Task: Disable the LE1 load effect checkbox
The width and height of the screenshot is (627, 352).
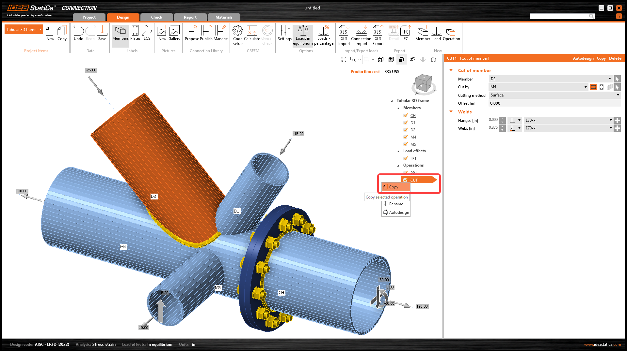Action: [406, 158]
